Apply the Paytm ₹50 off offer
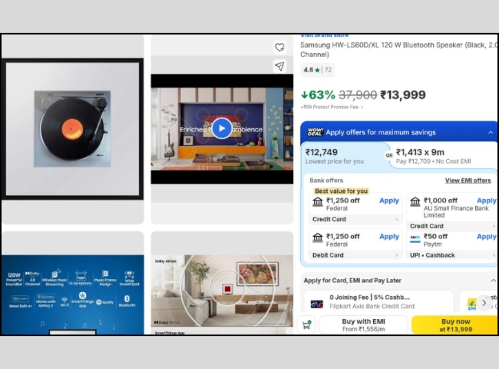Image resolution: width=499 pixels, height=369 pixels. pyautogui.click(x=486, y=236)
